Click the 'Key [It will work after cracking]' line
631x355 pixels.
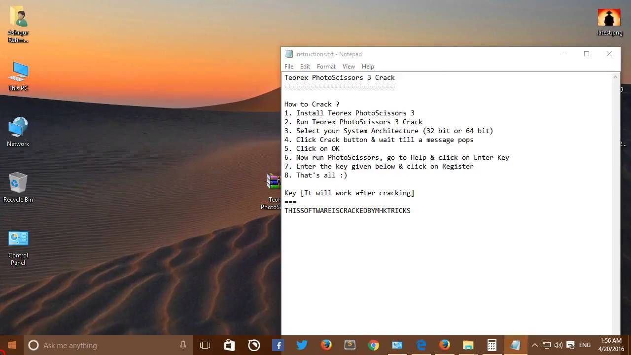point(350,193)
